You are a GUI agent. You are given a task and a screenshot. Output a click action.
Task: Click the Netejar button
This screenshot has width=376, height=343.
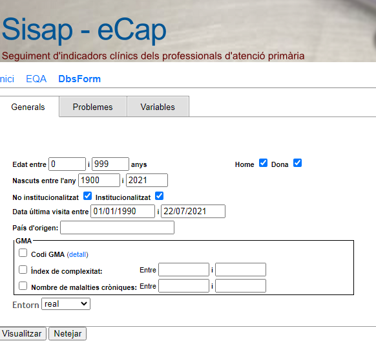(x=67, y=334)
